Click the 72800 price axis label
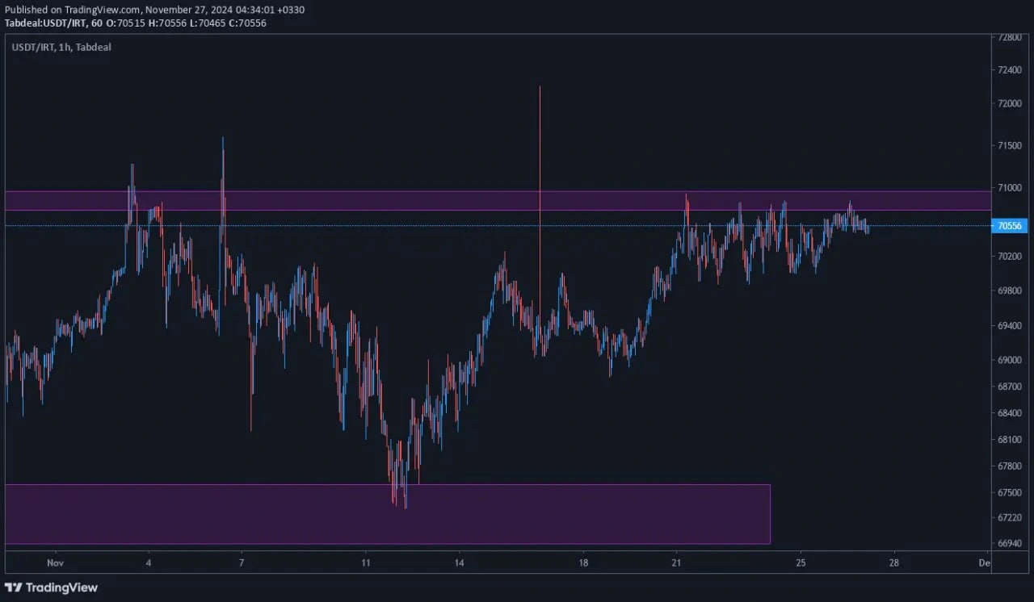 coord(1010,37)
